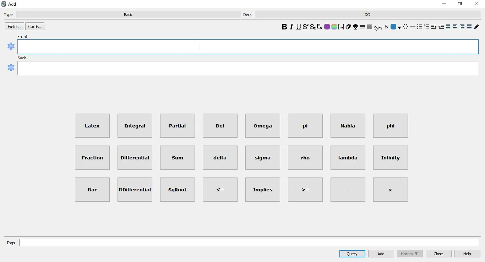Insert an Omega symbol
Viewport: 485px width, 262px height.
point(262,126)
